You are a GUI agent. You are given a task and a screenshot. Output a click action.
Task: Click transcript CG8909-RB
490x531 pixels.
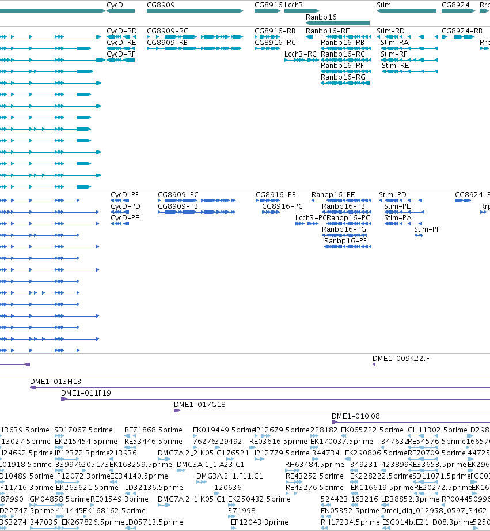coord(194,48)
